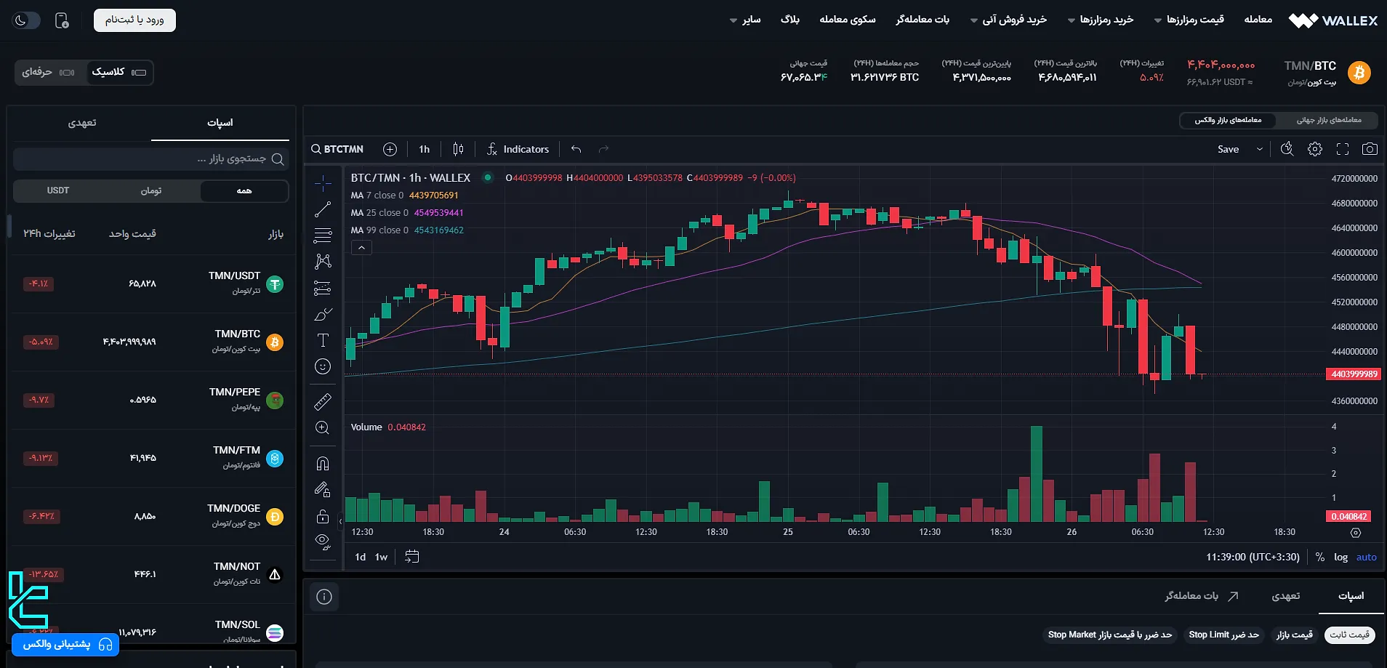Collapse the indicator legend chevron

[x=361, y=248]
